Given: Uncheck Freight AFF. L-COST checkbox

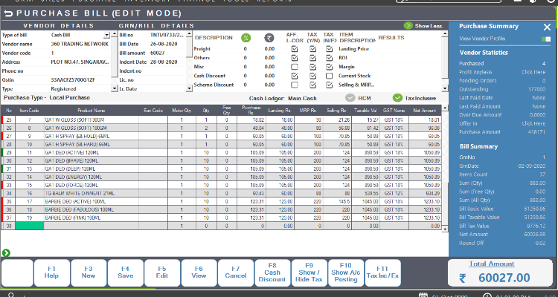Looking at the screenshot, I should (295, 49).
